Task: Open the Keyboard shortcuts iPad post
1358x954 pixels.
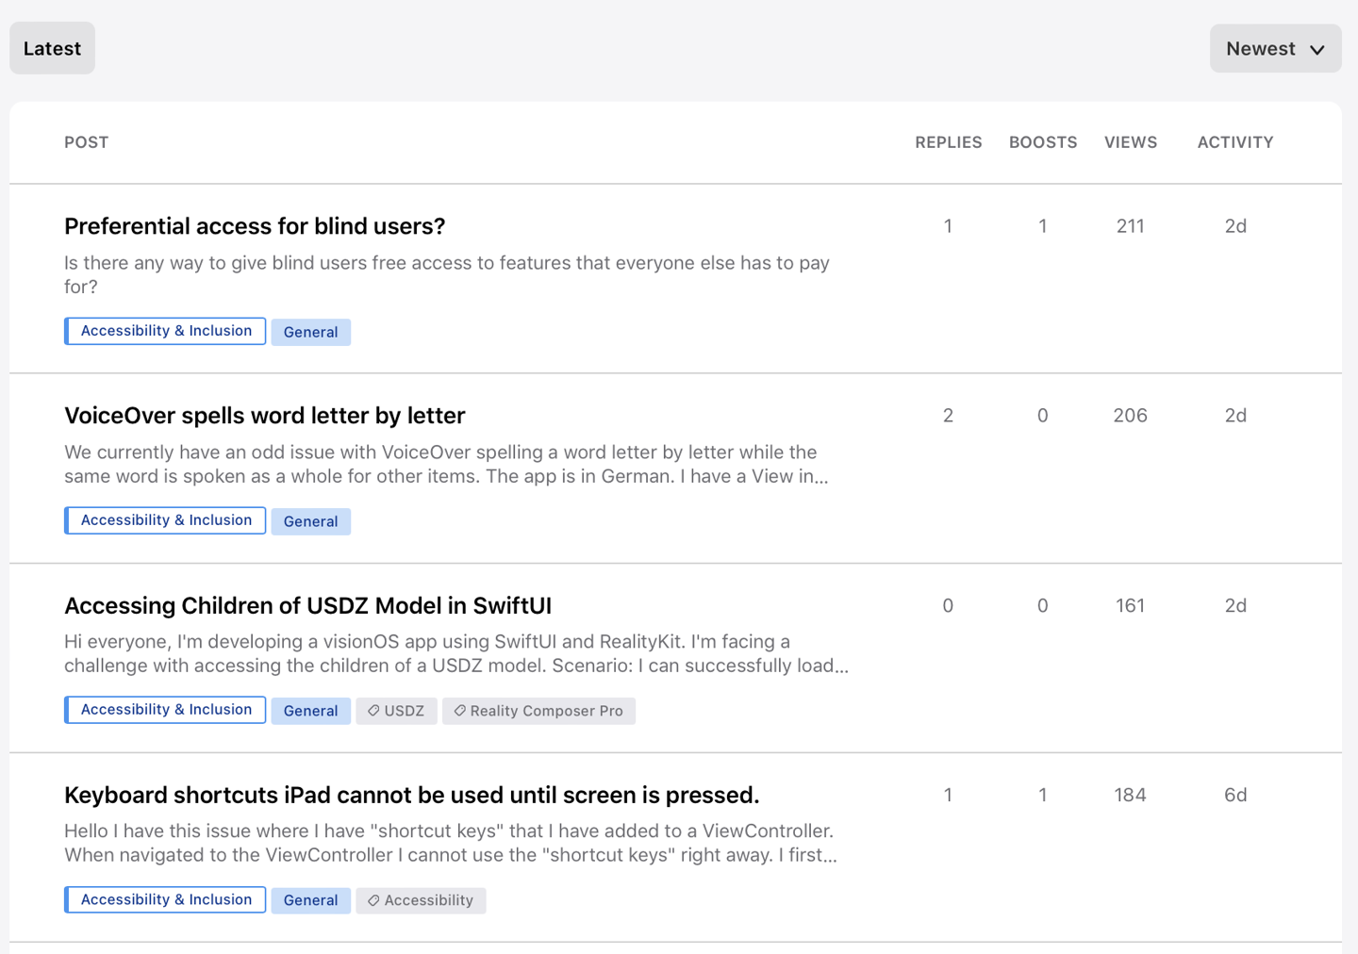Action: [x=411, y=795]
